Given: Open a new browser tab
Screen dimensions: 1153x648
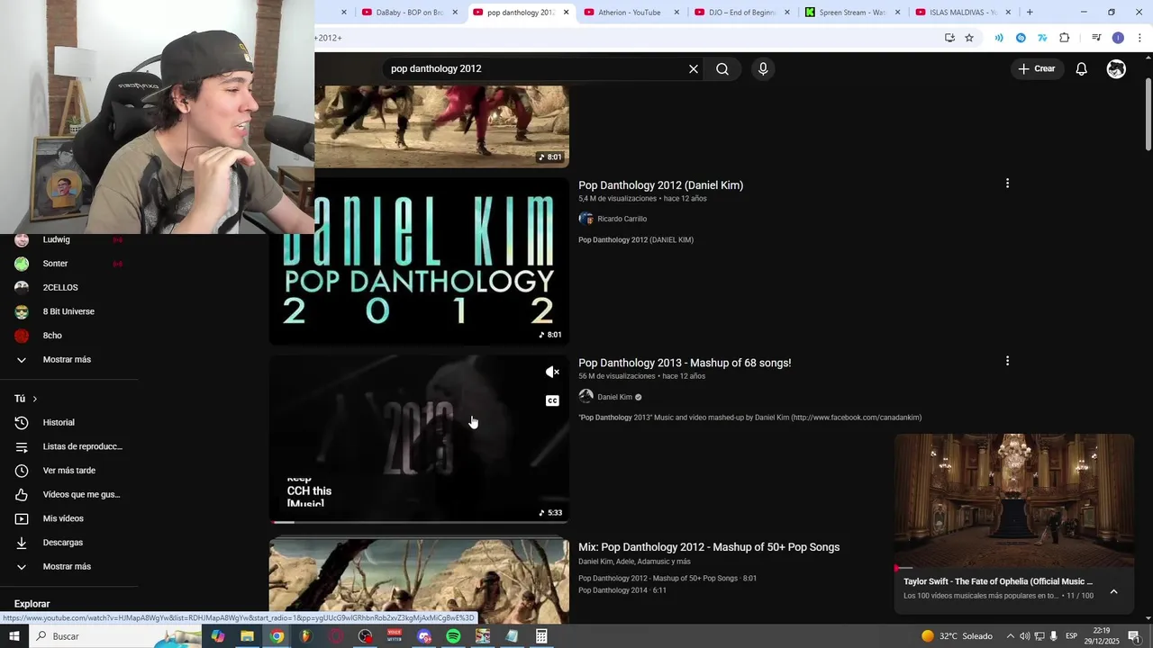Looking at the screenshot, I should tap(1030, 13).
